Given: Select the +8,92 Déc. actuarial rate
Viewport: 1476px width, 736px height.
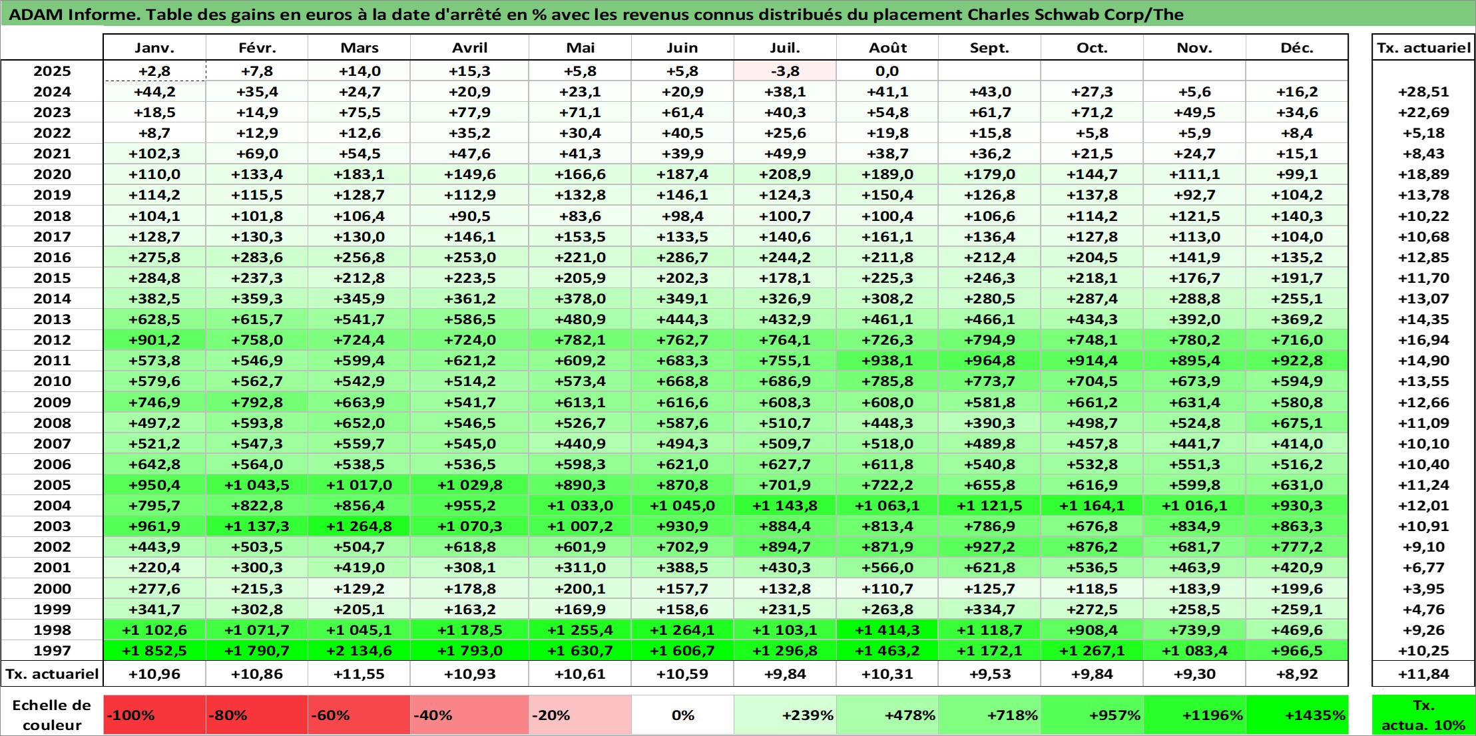Looking at the screenshot, I should pyautogui.click(x=1297, y=673).
